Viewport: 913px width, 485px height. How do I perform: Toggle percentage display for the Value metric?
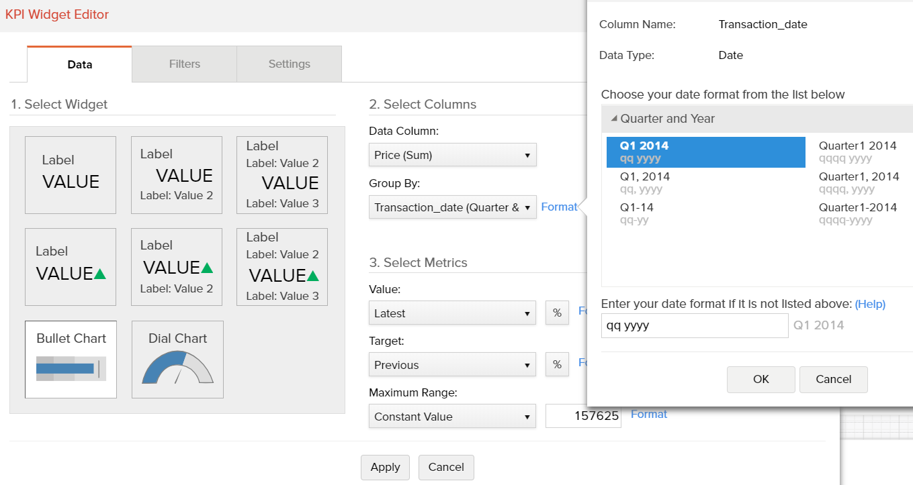coord(557,313)
